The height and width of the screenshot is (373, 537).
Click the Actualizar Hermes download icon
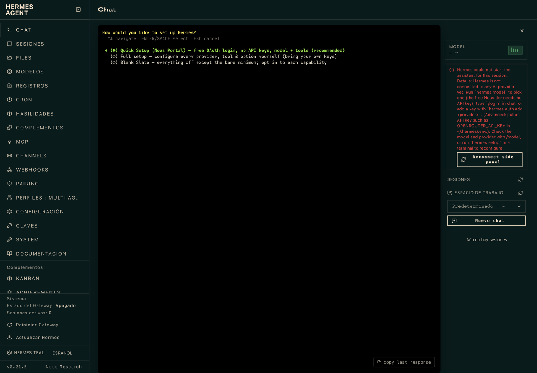[10, 338]
